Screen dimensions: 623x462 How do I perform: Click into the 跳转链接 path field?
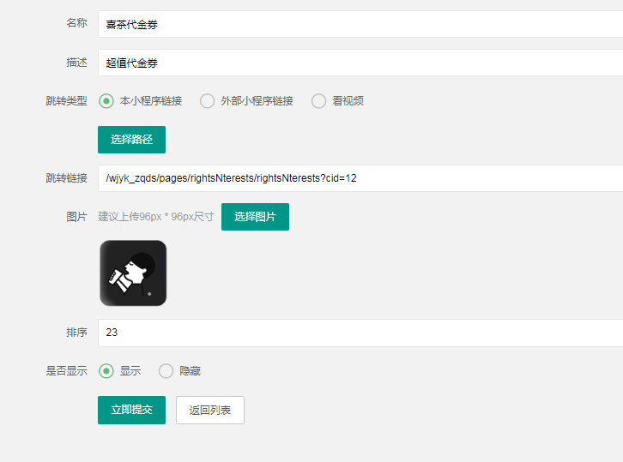(x=360, y=178)
